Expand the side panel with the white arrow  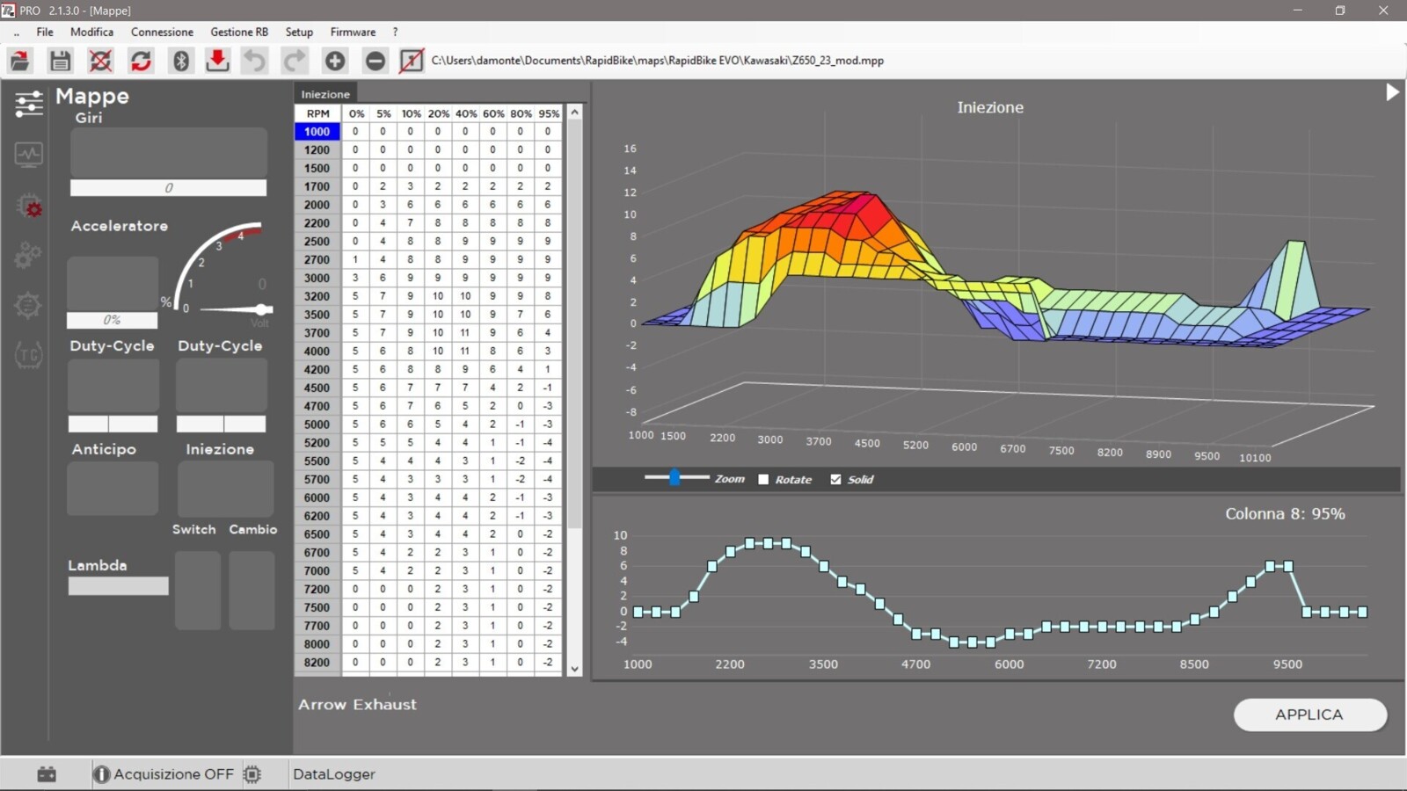pyautogui.click(x=1391, y=92)
